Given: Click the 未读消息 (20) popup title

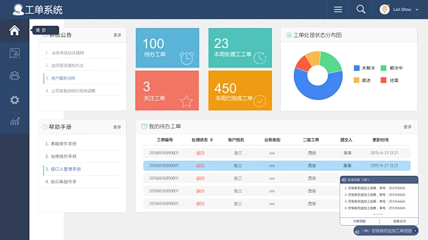Looking at the screenshot, I should click(x=358, y=180).
